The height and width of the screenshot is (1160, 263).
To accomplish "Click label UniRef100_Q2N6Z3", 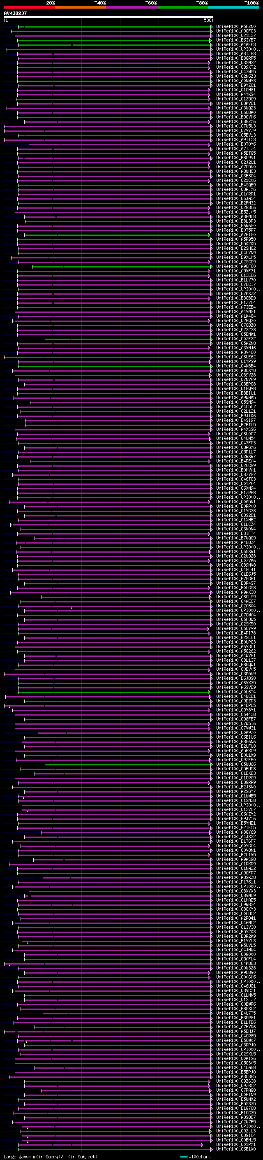I will tap(236, 76).
